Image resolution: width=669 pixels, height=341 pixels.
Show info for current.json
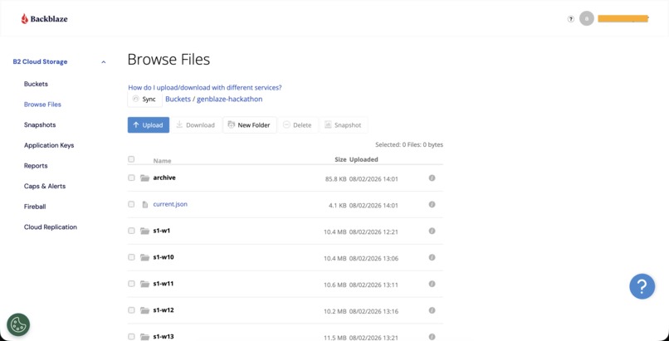[x=432, y=204]
